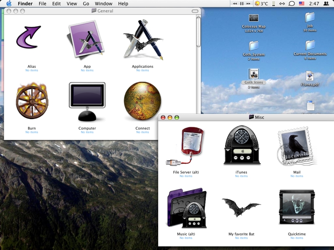
Task: Open the Mail raven stamp icon
Action: [297, 145]
